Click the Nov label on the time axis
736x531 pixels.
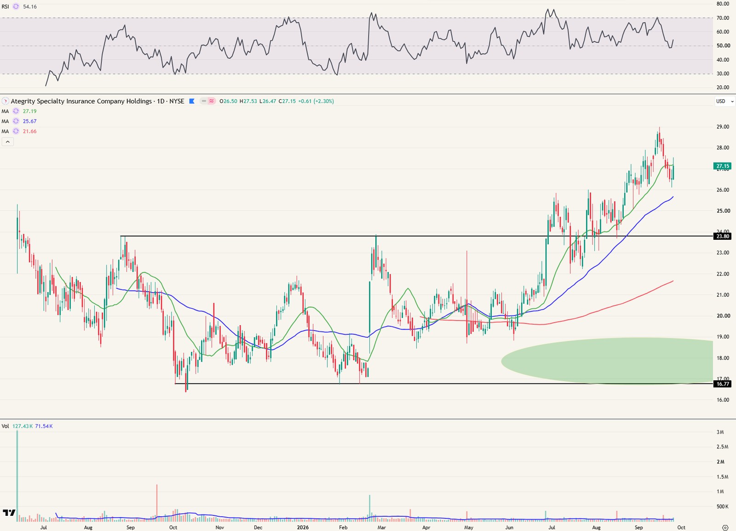[220, 527]
